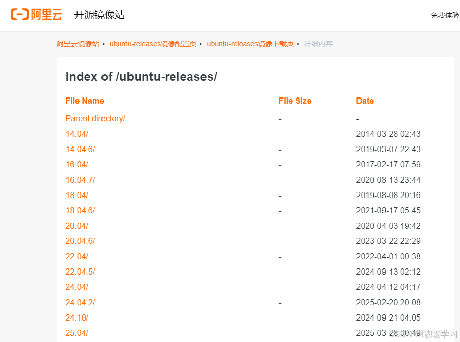Image resolution: width=460 pixels, height=342 pixels.
Task: Select date 2024-04-12 04:17
Action: click(388, 287)
